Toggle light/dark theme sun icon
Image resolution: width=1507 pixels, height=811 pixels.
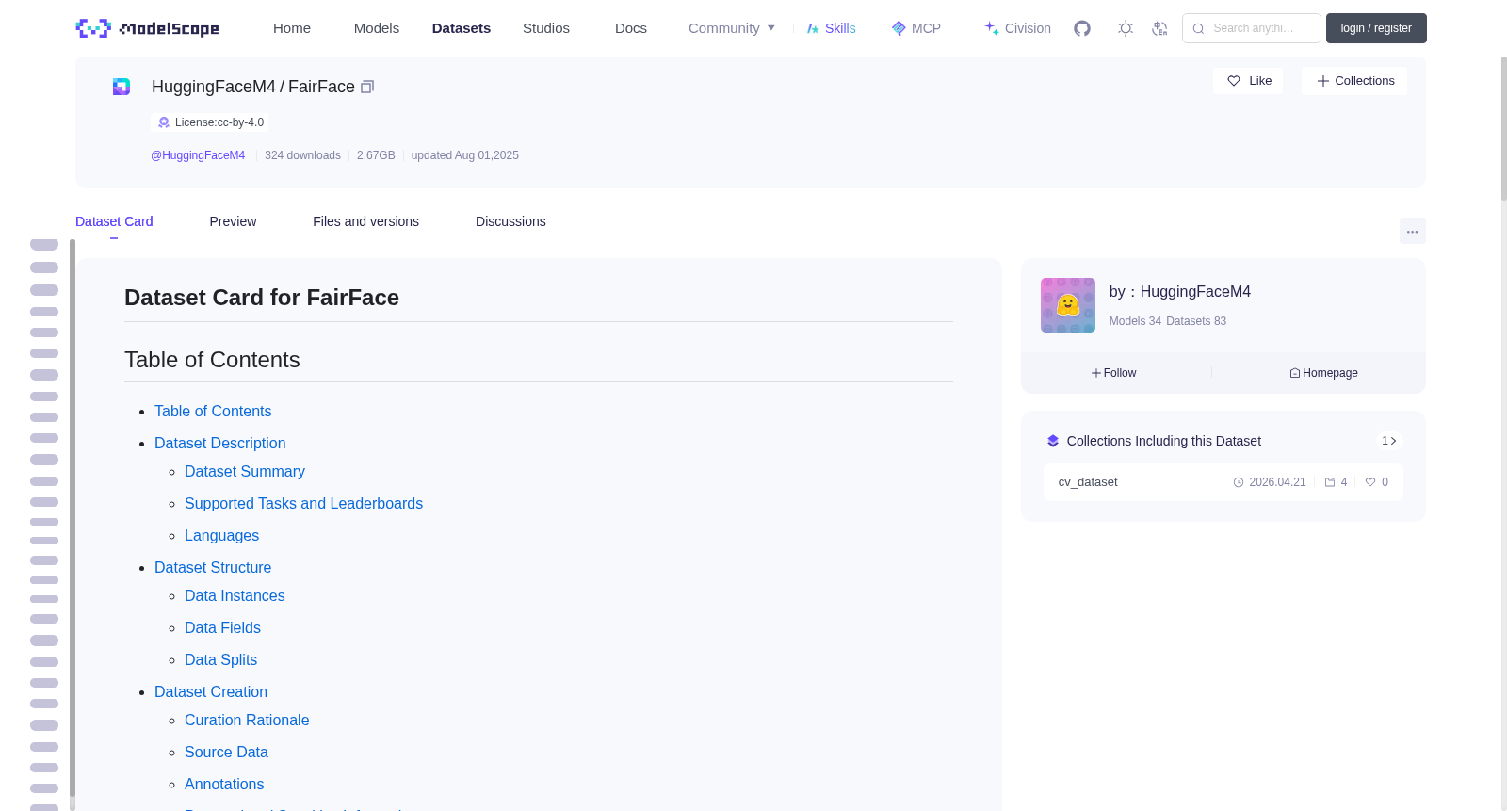(1126, 28)
